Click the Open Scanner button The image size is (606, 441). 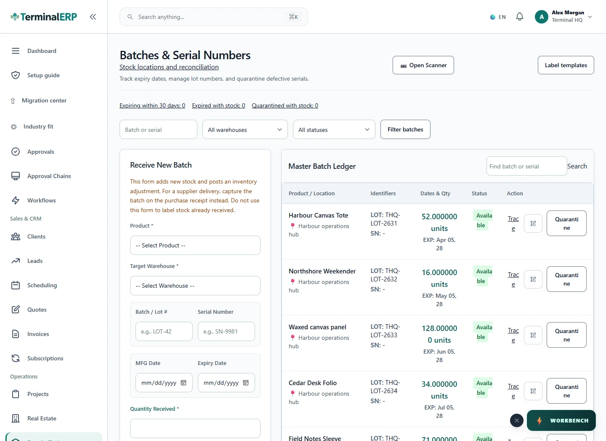(423, 65)
